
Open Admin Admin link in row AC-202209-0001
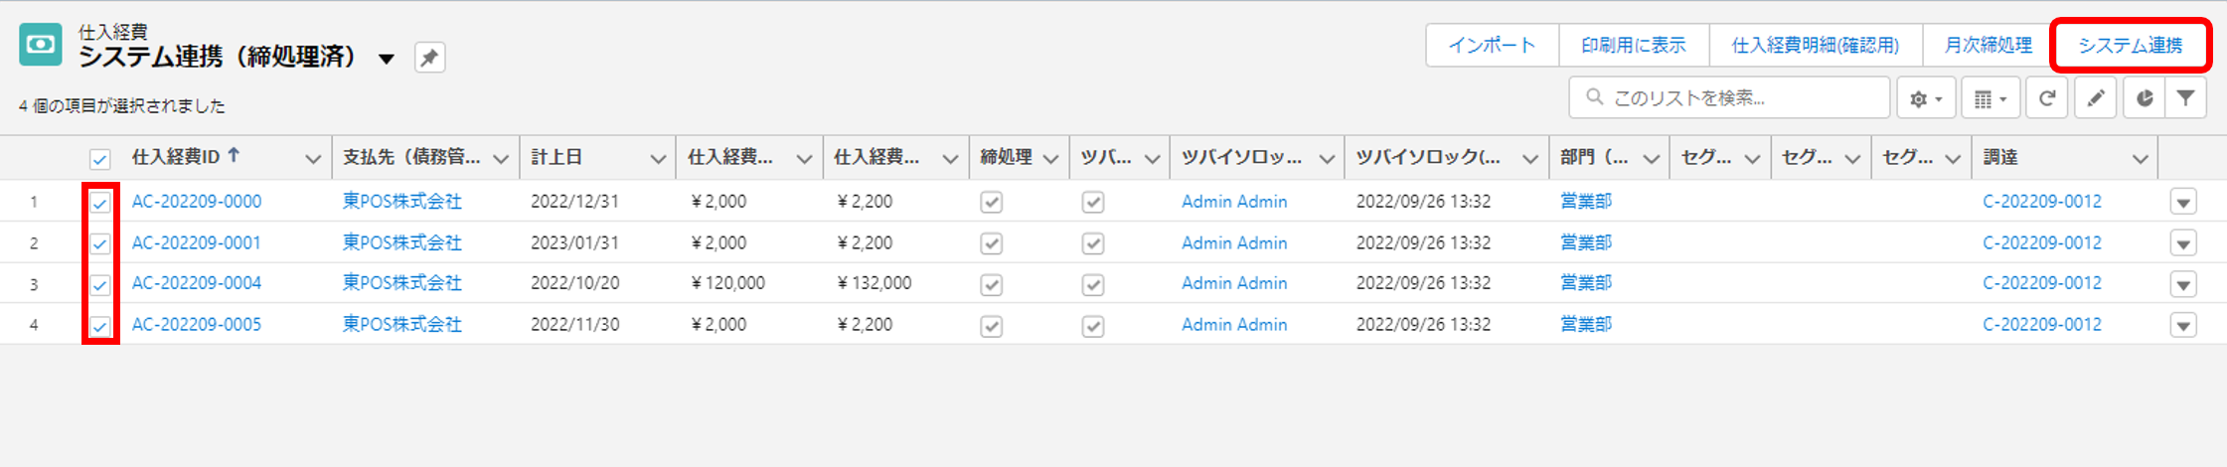[x=1234, y=242]
